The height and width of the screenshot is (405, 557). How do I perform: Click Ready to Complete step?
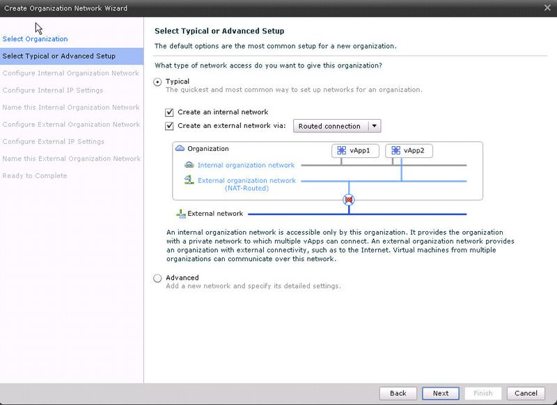click(x=34, y=175)
